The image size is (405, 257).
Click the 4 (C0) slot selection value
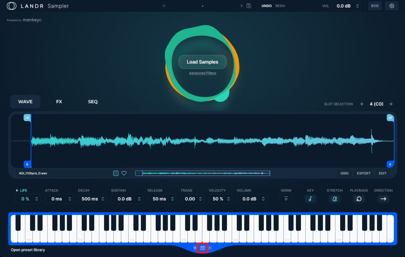377,104
